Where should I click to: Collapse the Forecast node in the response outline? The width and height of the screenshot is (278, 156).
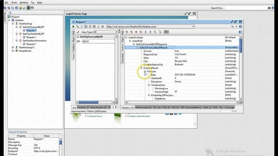[145, 71]
